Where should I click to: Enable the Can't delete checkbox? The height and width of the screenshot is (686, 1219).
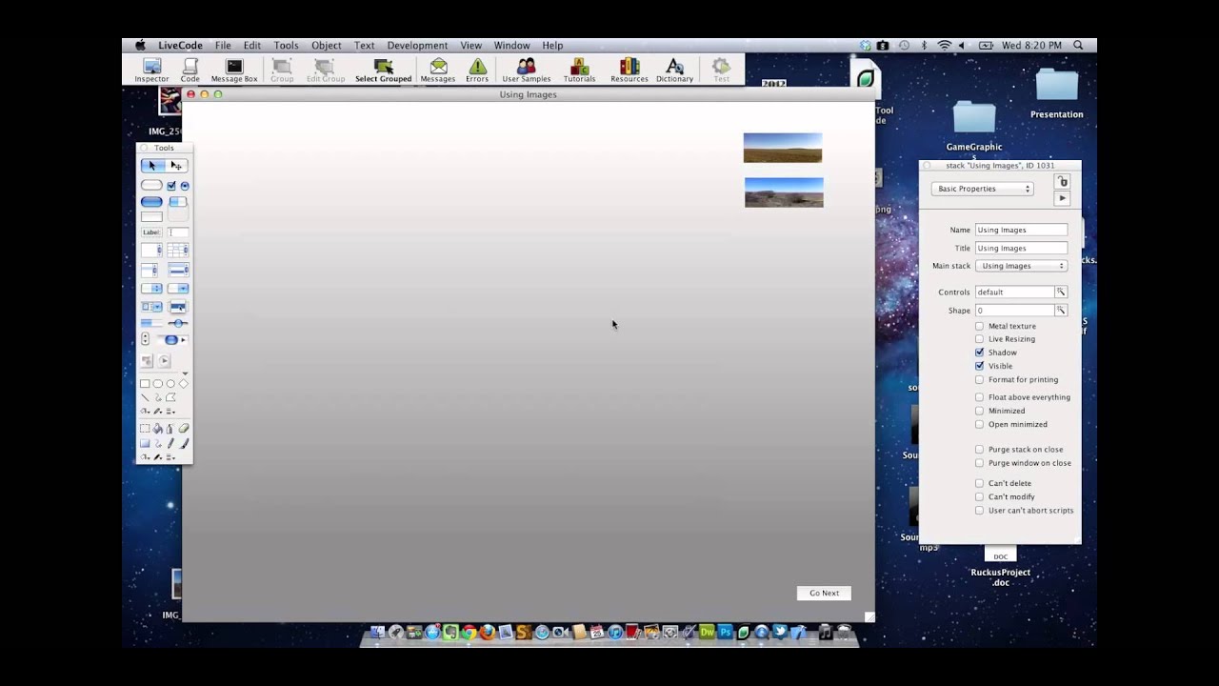[979, 483]
